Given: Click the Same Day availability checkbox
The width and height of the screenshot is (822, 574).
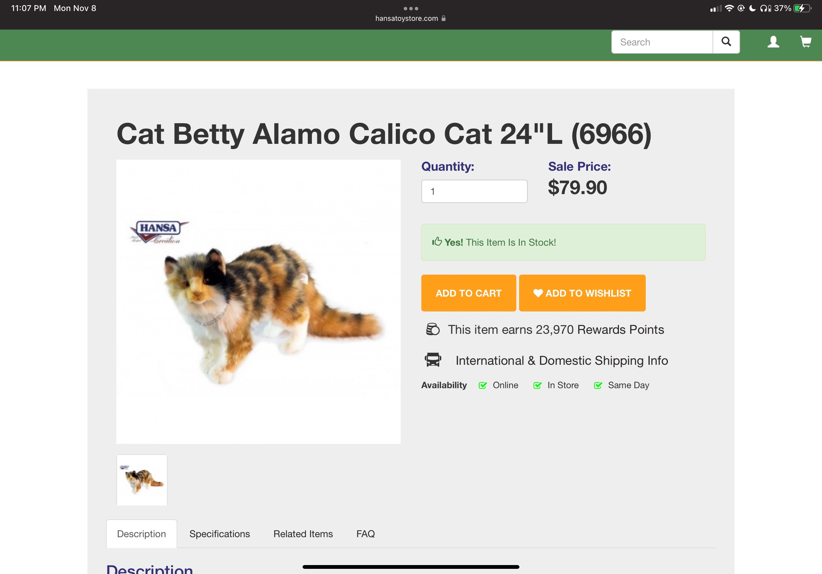Looking at the screenshot, I should click(598, 385).
